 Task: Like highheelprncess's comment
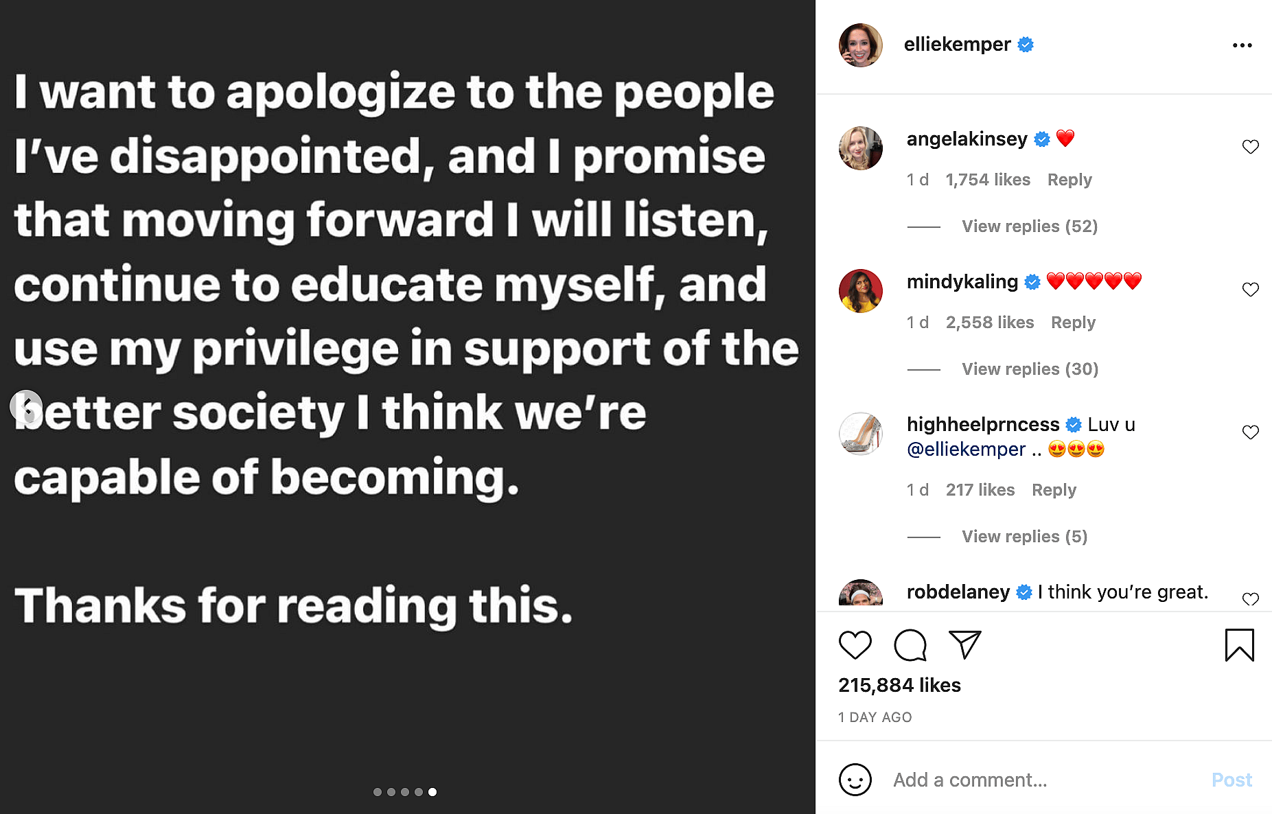1250,432
